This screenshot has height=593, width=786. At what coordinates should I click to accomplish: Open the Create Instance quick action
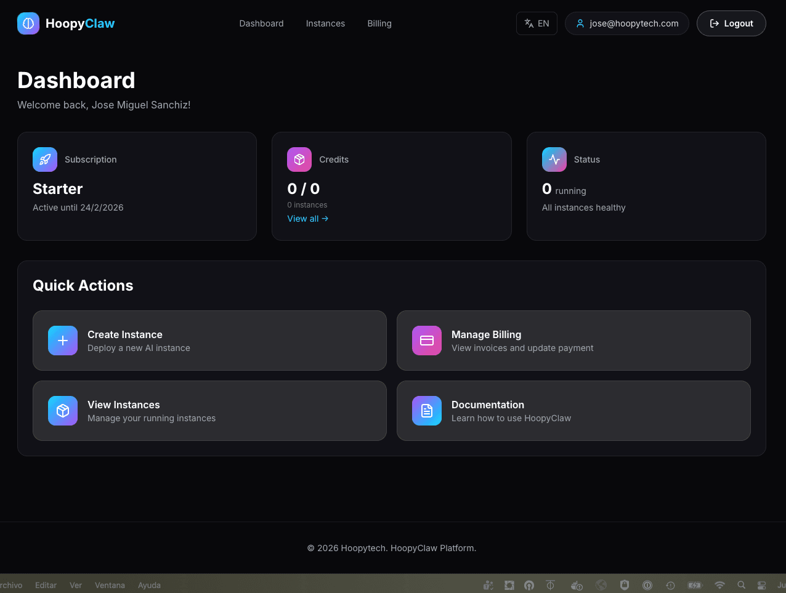pyautogui.click(x=209, y=340)
